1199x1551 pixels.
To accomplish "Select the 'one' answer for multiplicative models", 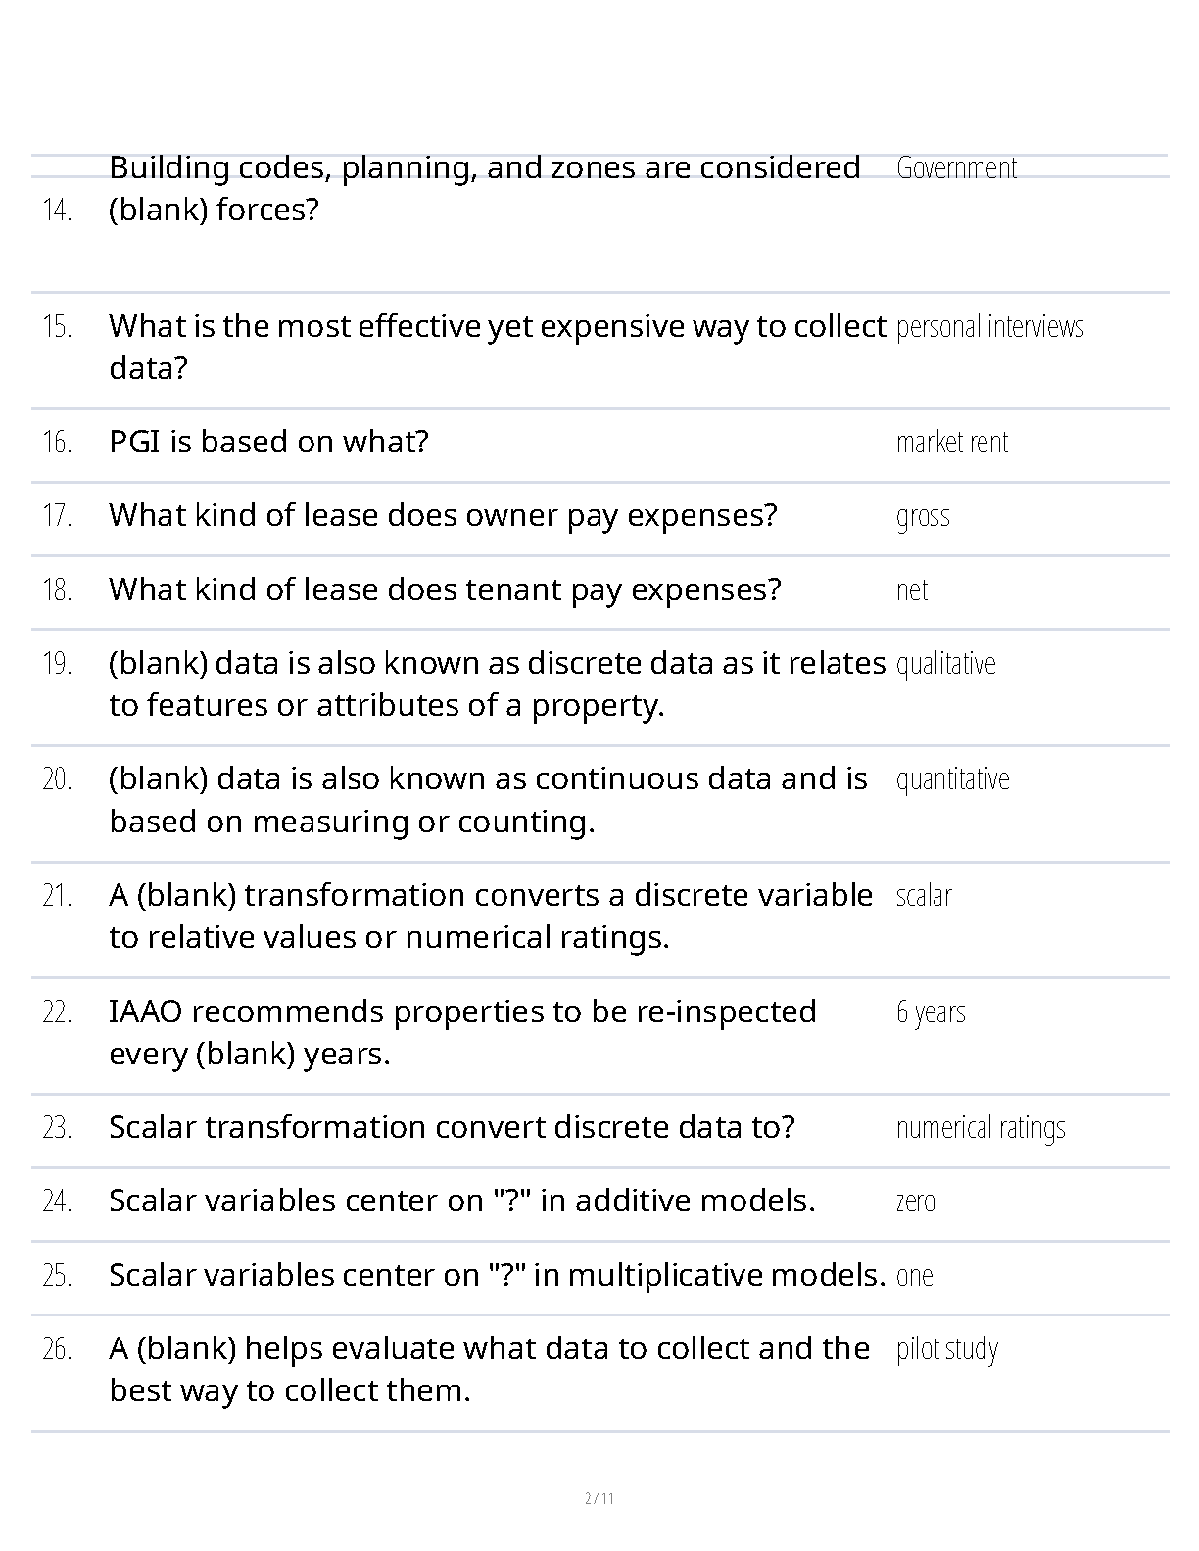I will click(915, 1276).
